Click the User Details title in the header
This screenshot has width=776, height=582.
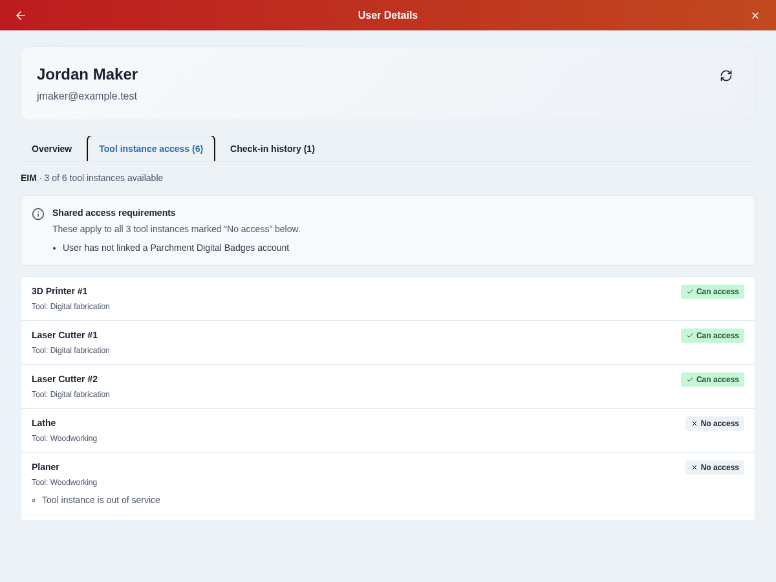coord(388,16)
